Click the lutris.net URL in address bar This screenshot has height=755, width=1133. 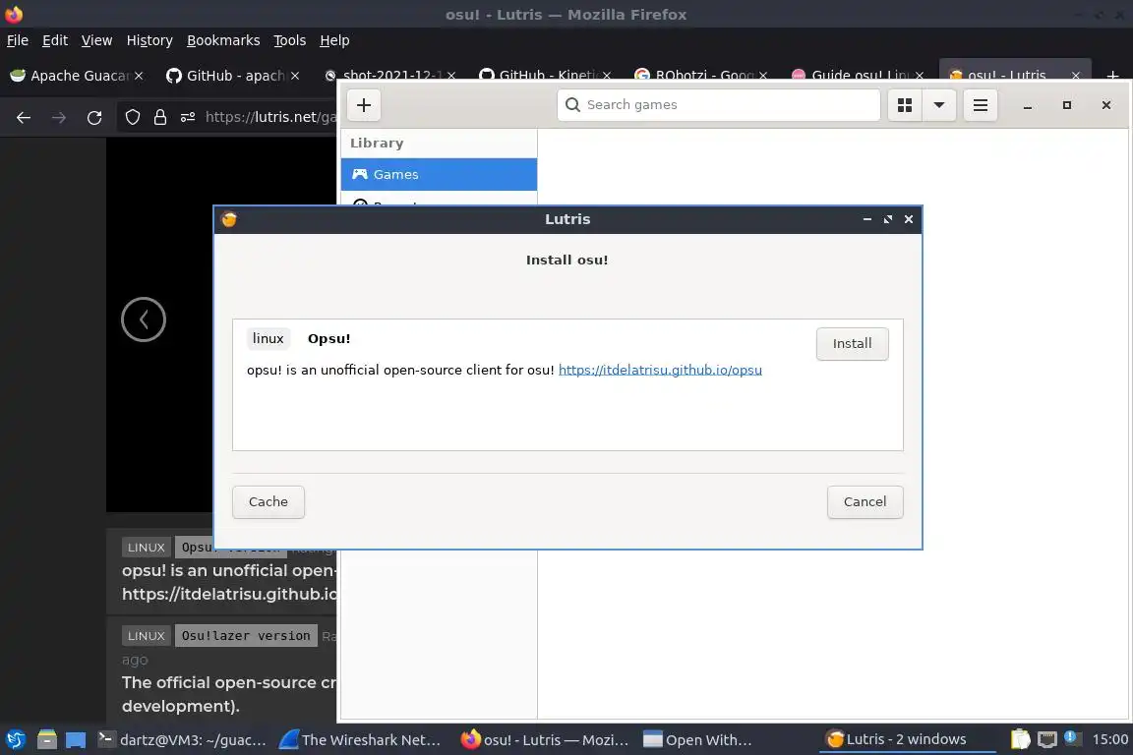tap(270, 117)
